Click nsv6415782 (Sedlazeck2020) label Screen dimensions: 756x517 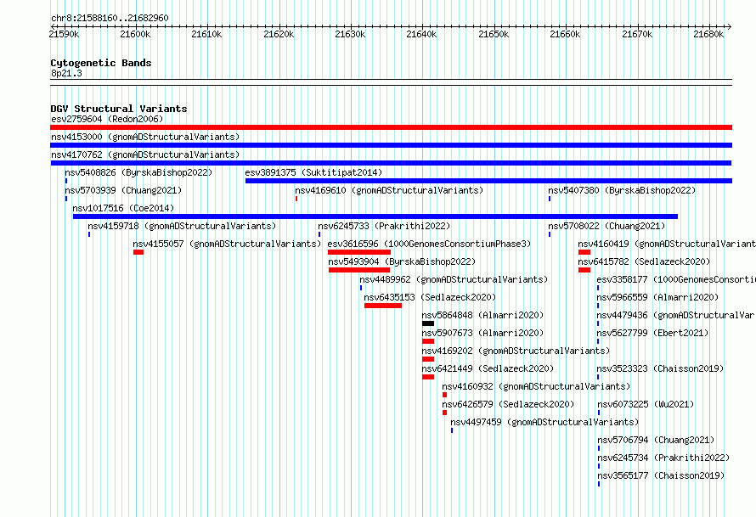coord(644,261)
